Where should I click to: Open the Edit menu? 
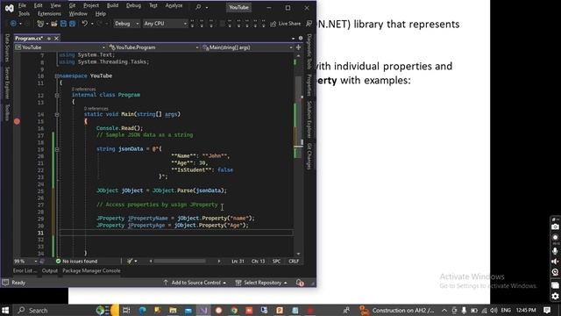38,5
